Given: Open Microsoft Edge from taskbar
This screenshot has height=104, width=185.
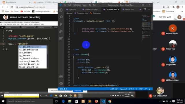Looking at the screenshot, I should pyautogui.click(x=63, y=101).
